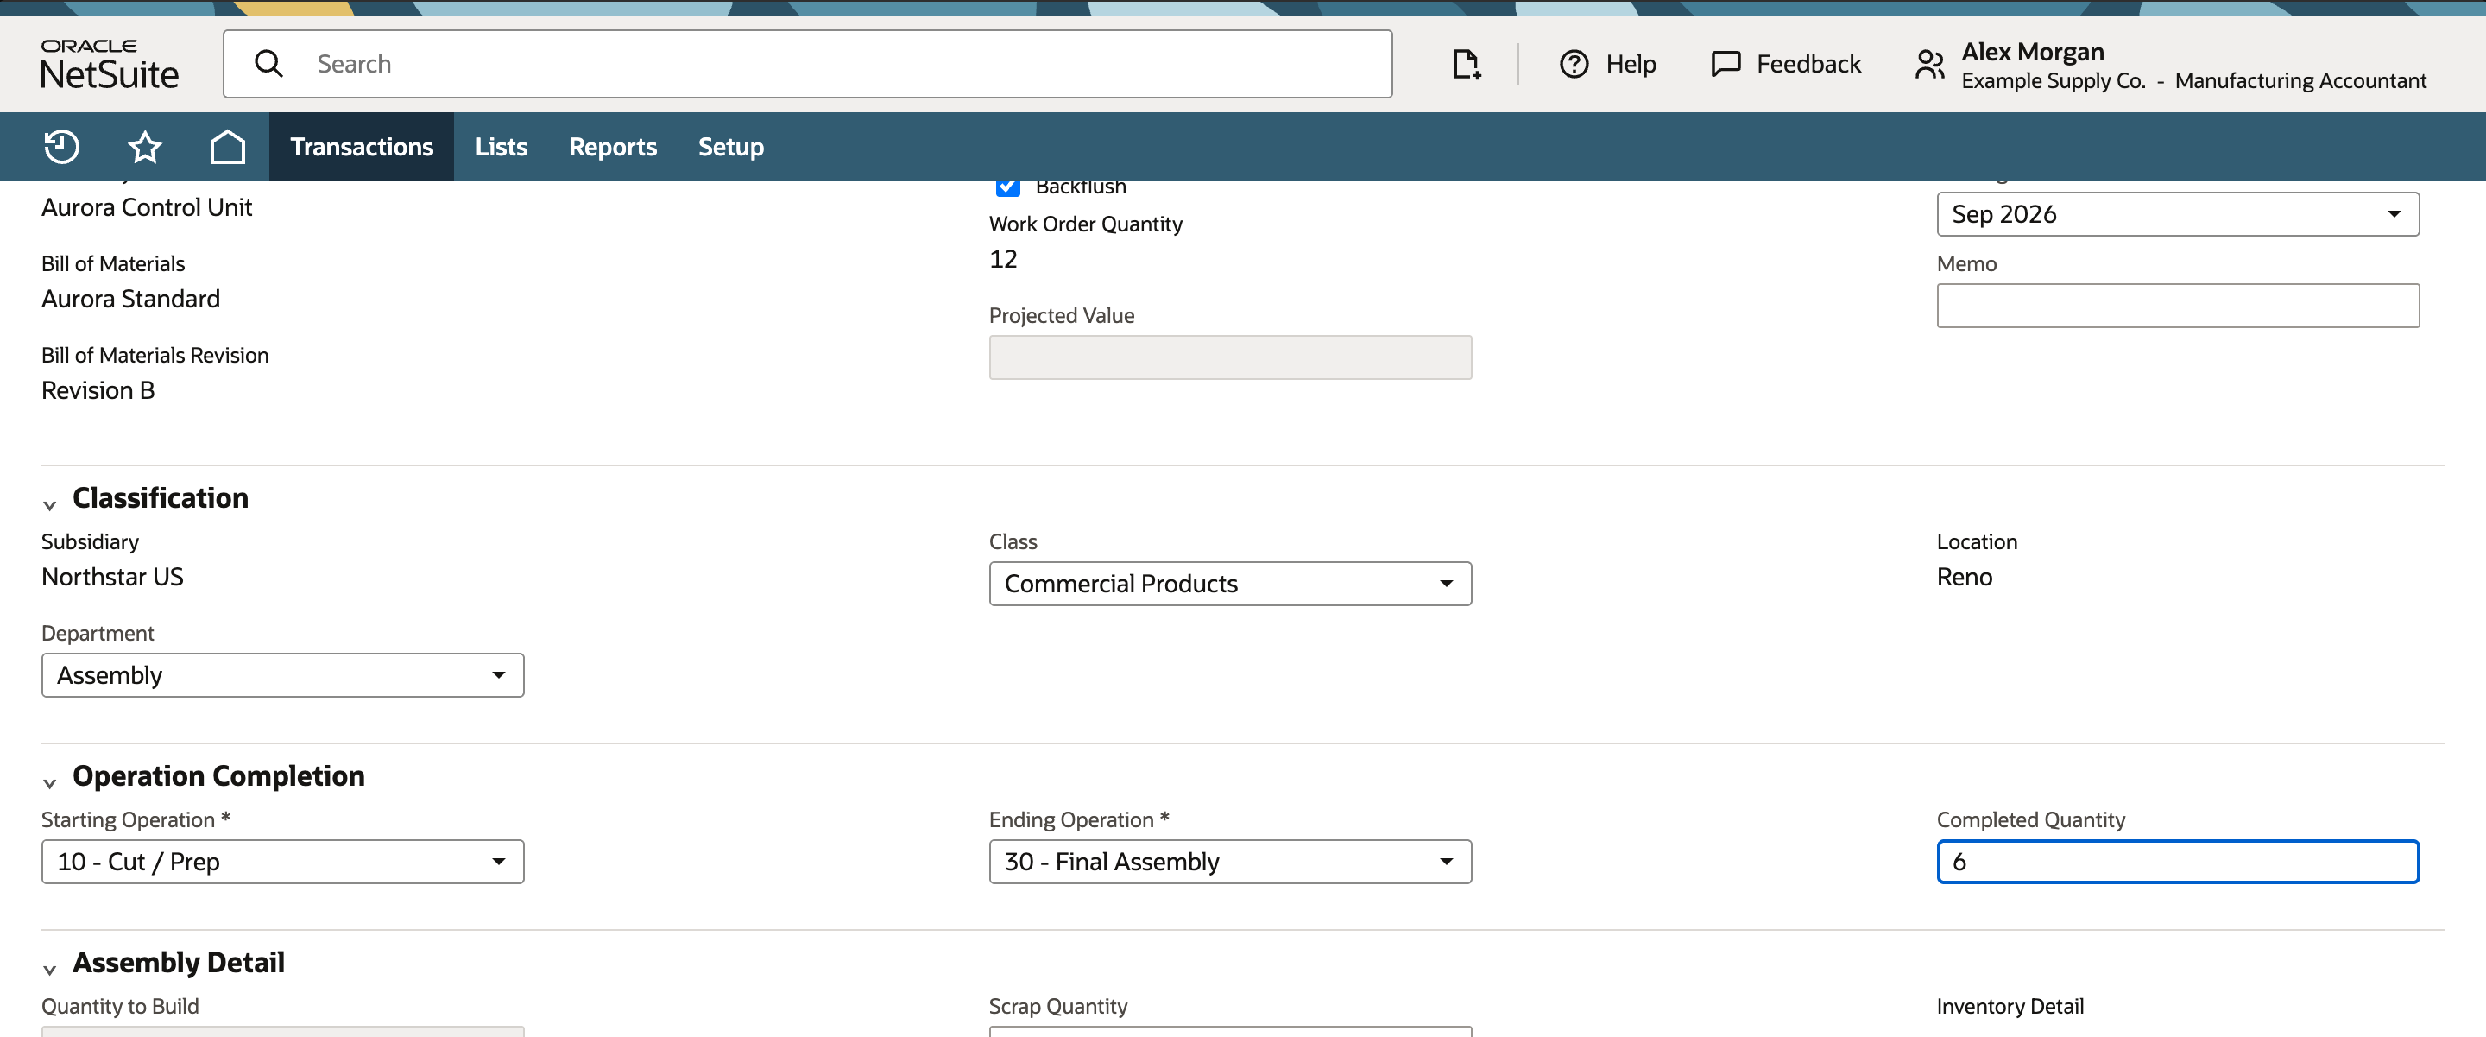Click the Reno location value
The height and width of the screenshot is (1037, 2486).
(1964, 578)
